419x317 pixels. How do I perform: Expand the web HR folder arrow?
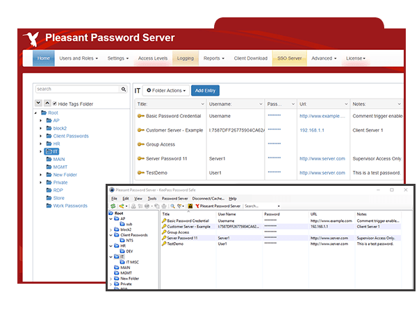[40, 144]
